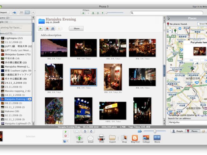Viewport: 207px width, 155px height.
Task: Toggle the starred photos filter
Action: (83, 13)
